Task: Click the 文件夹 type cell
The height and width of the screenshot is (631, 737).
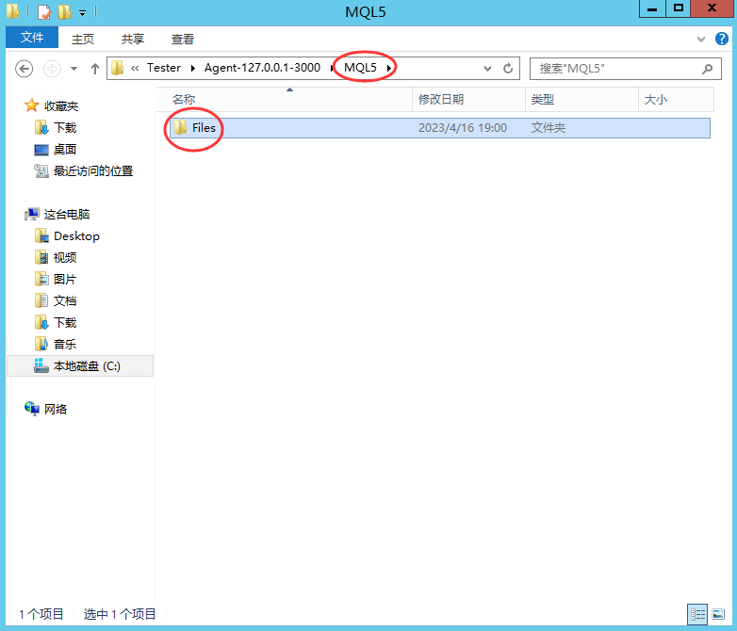Action: click(549, 128)
